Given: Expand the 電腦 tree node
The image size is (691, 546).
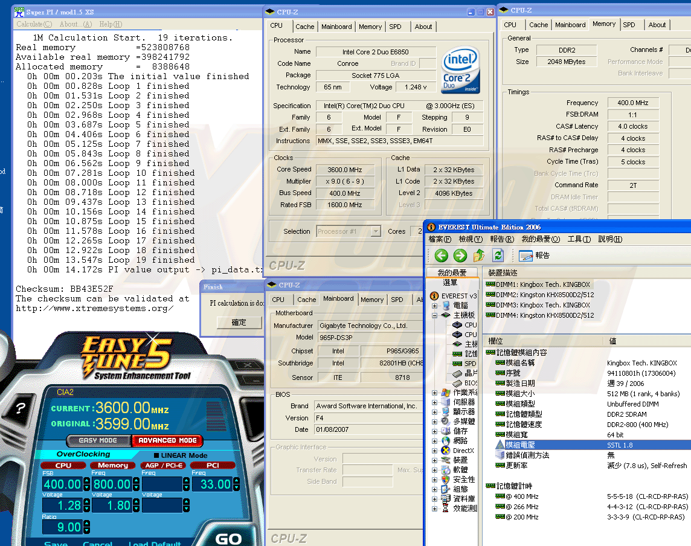Looking at the screenshot, I should (434, 306).
